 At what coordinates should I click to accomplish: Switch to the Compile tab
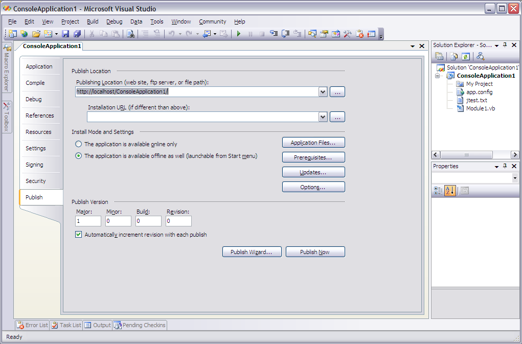pos(35,83)
